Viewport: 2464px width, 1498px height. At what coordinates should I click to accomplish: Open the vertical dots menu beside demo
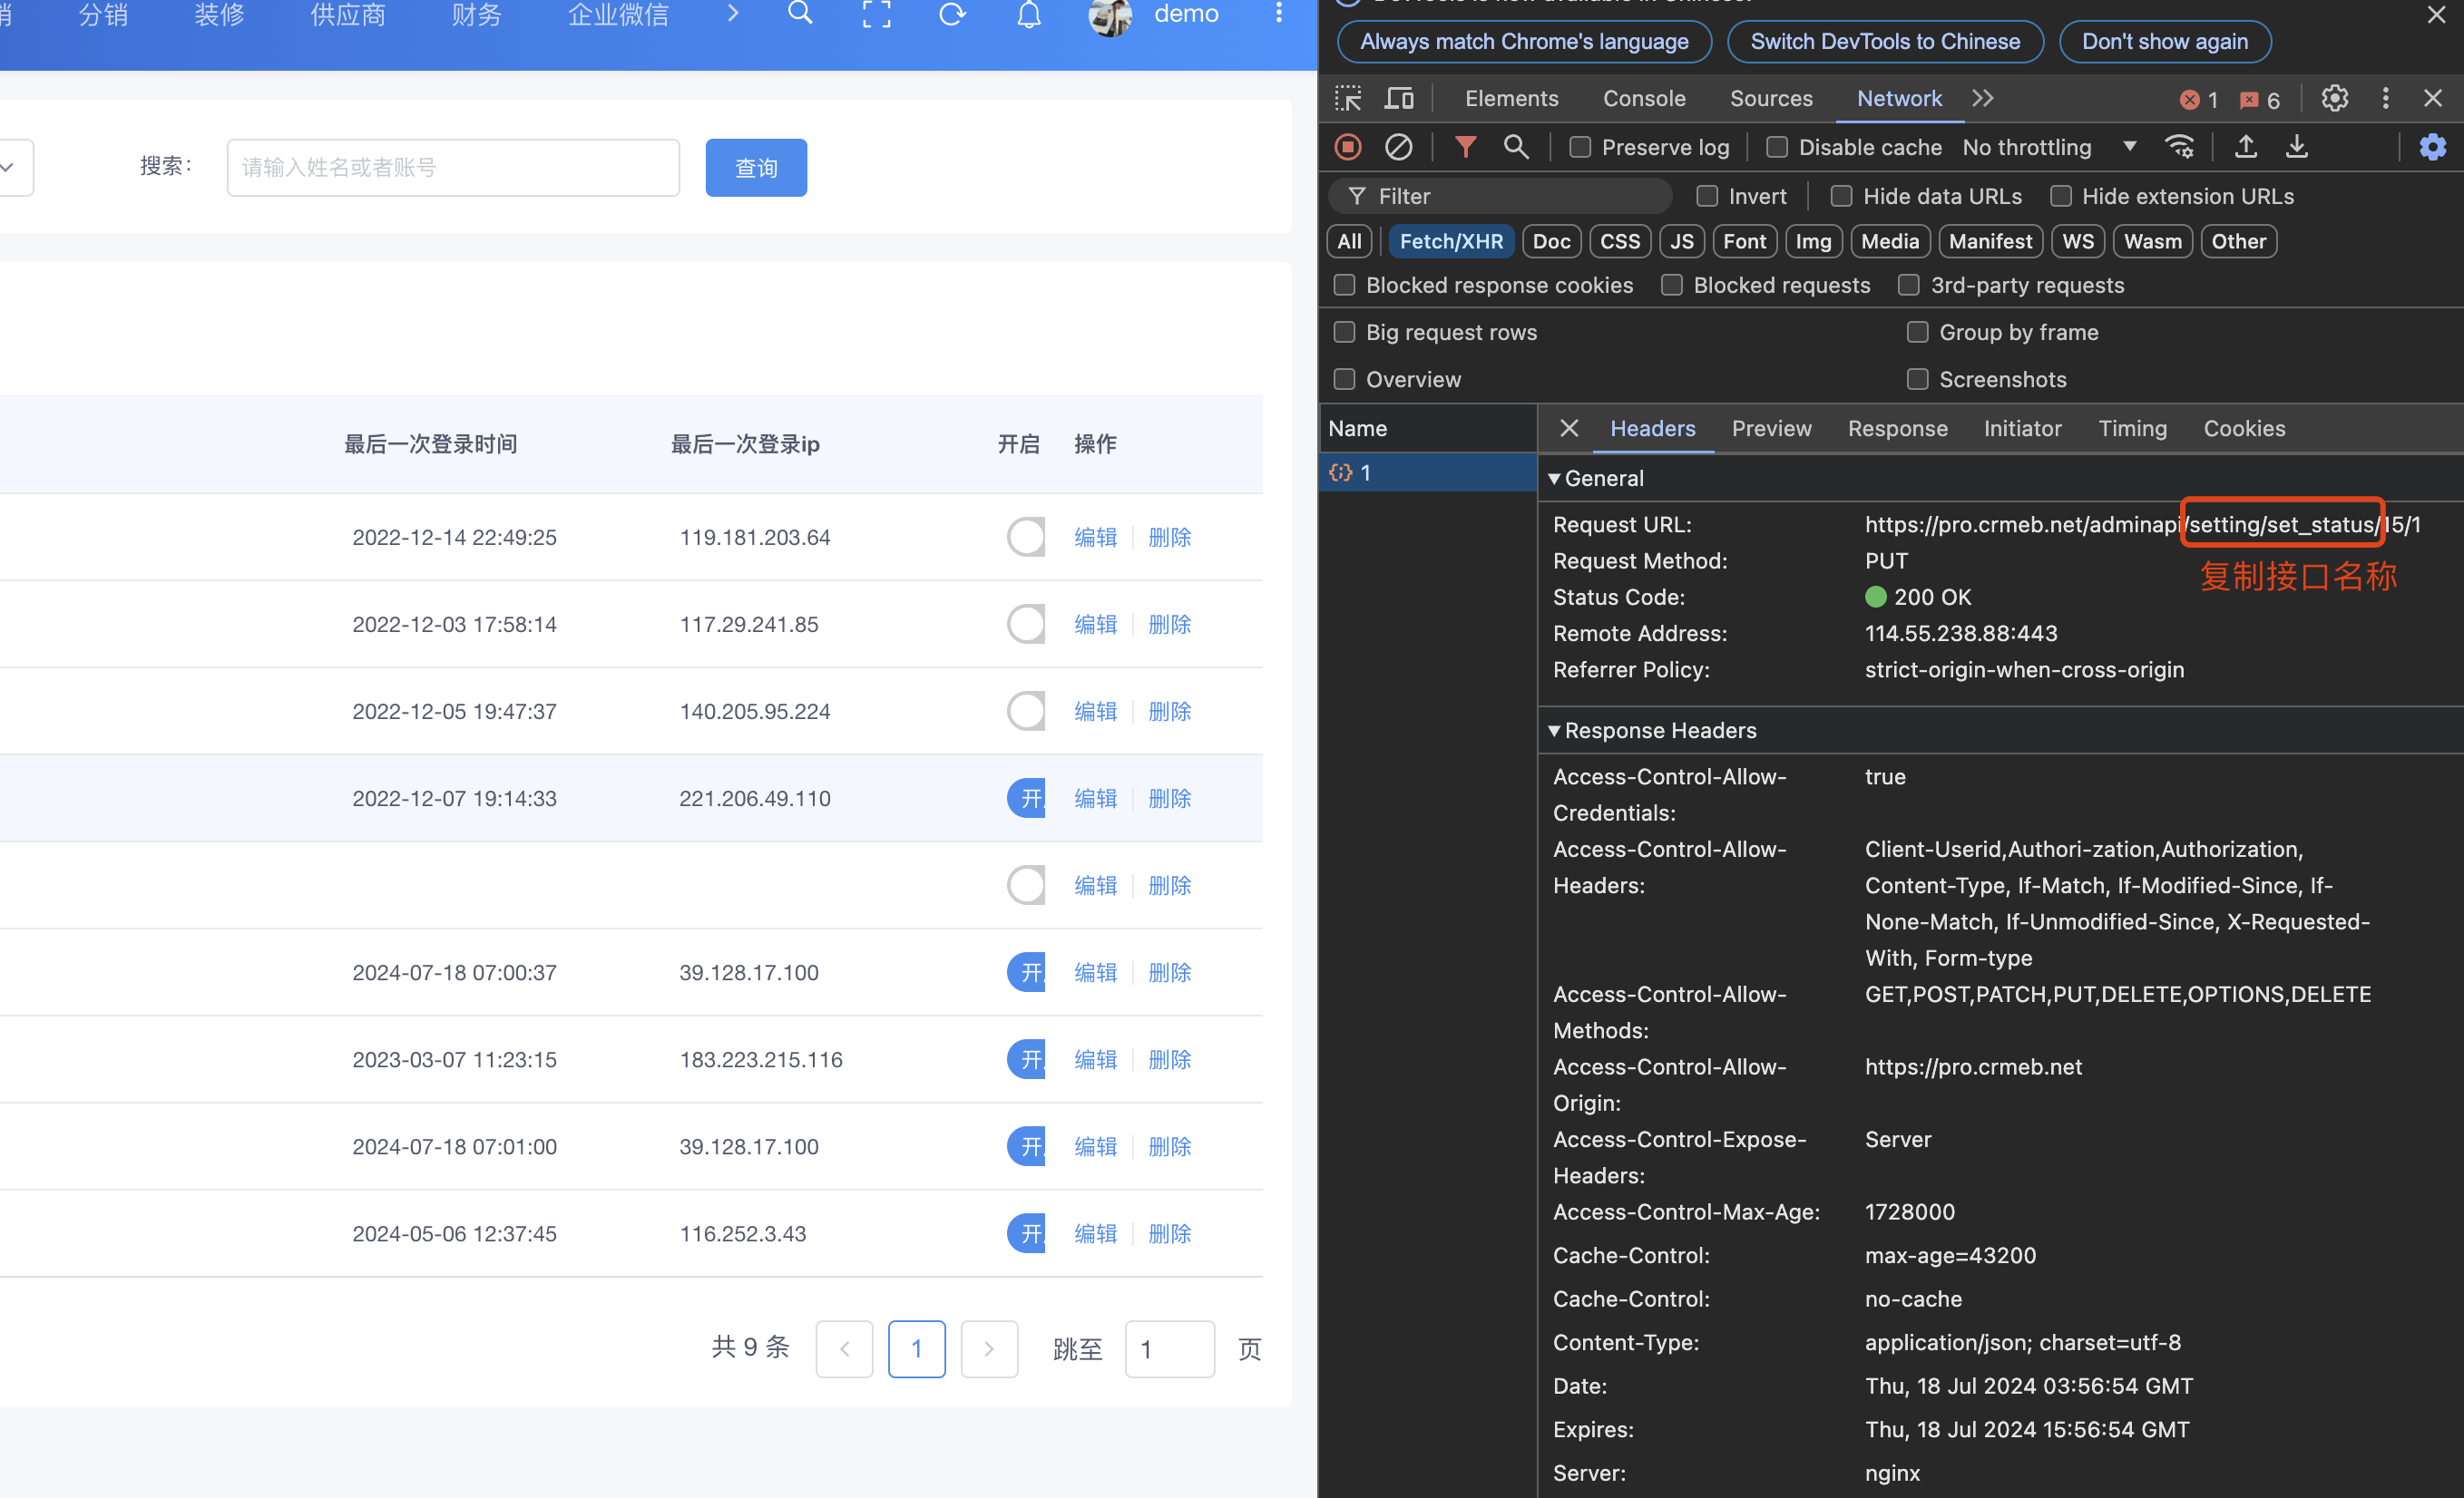click(1278, 14)
